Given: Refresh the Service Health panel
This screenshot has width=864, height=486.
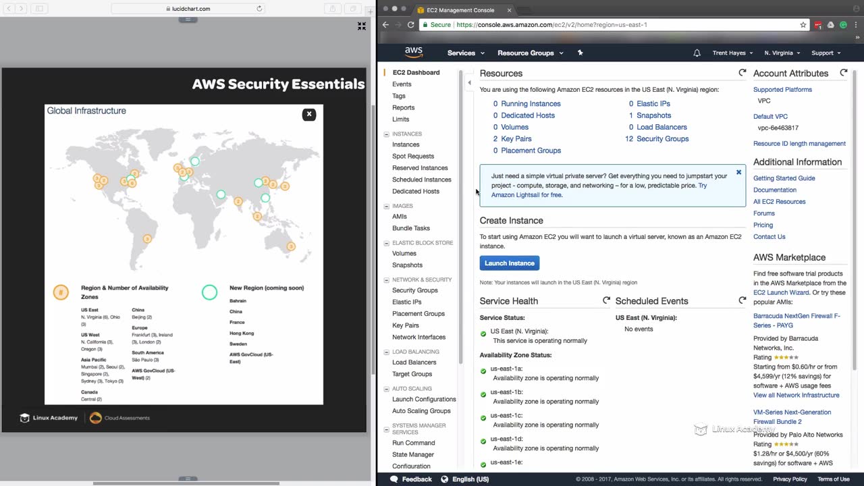Looking at the screenshot, I should (x=606, y=300).
